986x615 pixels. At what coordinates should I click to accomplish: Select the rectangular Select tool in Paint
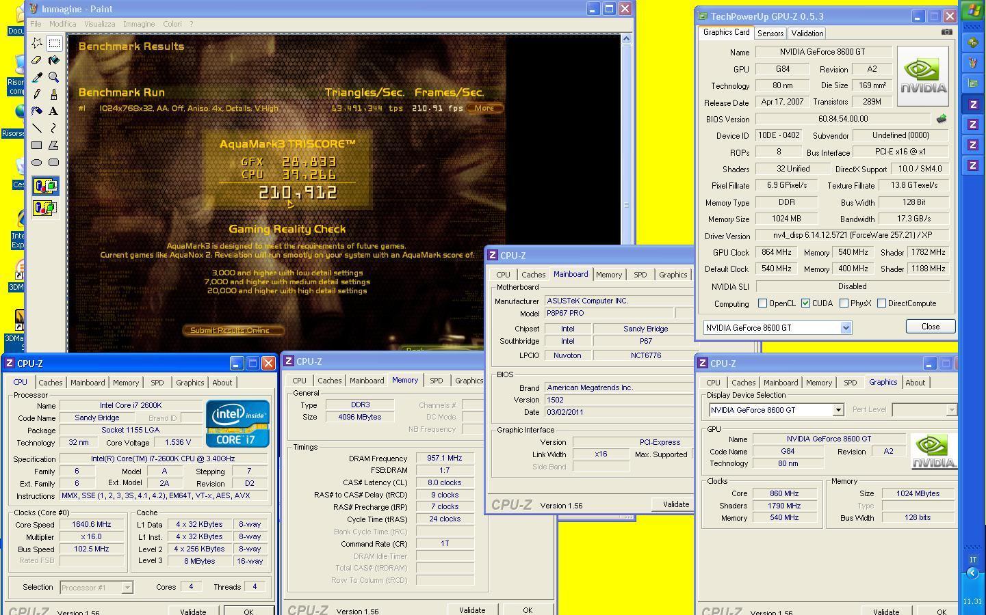click(54, 43)
